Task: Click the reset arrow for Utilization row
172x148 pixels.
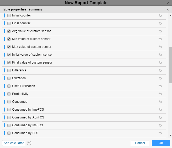Action: pos(160,78)
